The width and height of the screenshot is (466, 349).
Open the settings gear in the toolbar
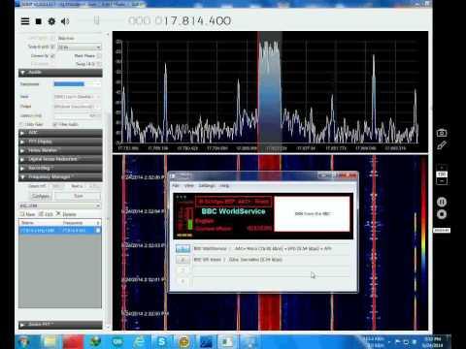(51, 21)
